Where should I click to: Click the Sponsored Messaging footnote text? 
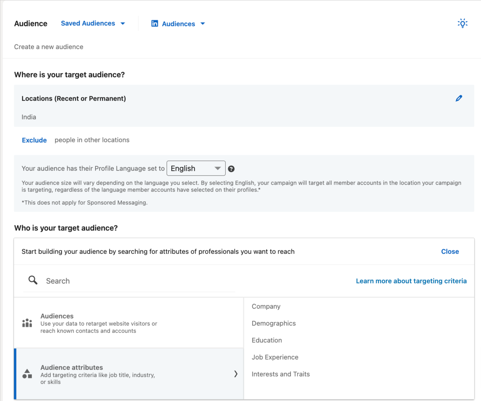pos(85,203)
